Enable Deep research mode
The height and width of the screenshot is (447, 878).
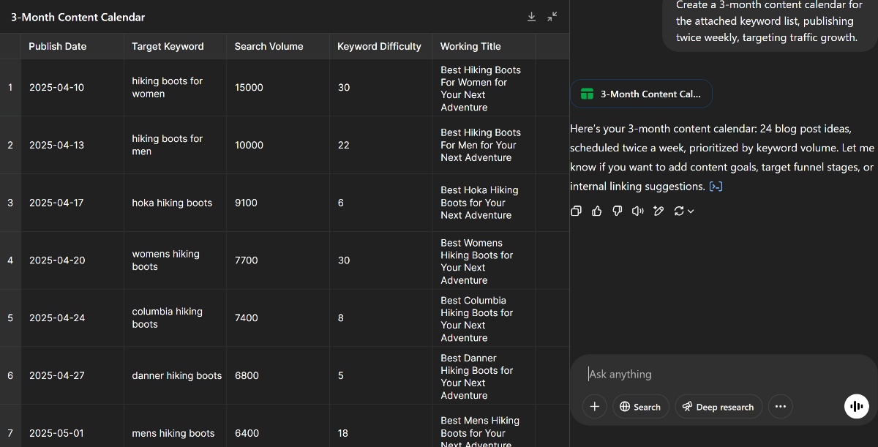pos(718,407)
